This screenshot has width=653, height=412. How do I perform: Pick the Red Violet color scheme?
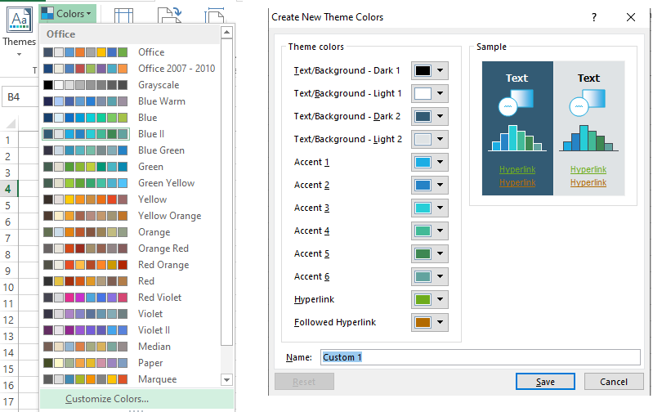159,298
